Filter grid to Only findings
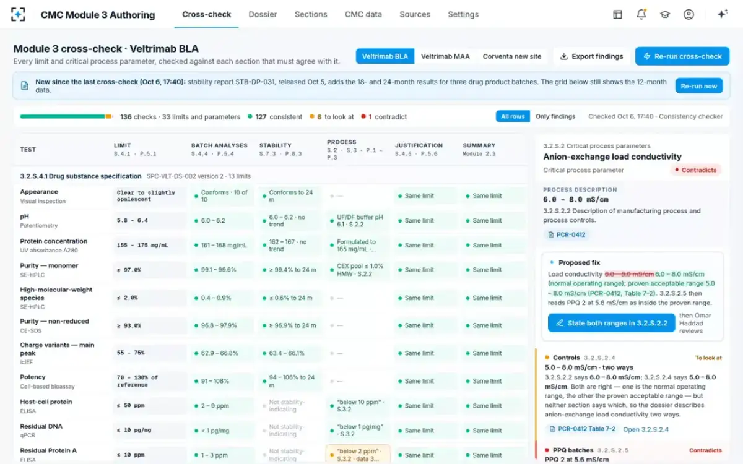This screenshot has width=743, height=464. (555, 116)
